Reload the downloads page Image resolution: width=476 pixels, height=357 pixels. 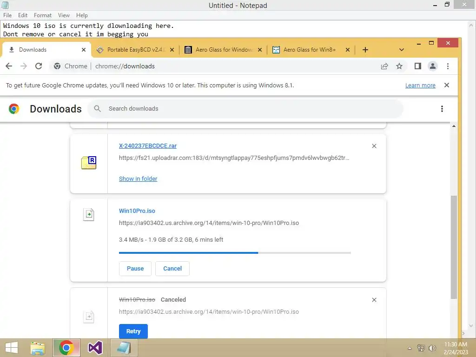[39, 66]
